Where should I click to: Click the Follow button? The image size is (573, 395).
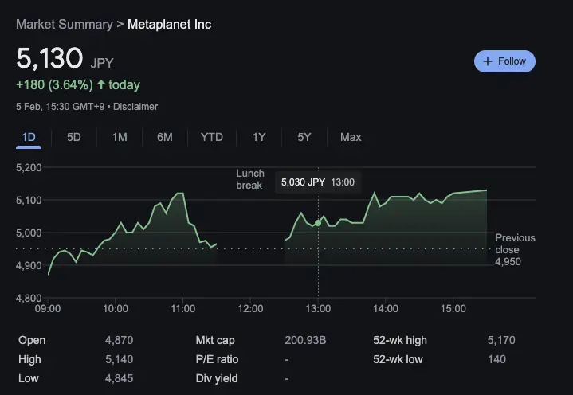pos(504,61)
